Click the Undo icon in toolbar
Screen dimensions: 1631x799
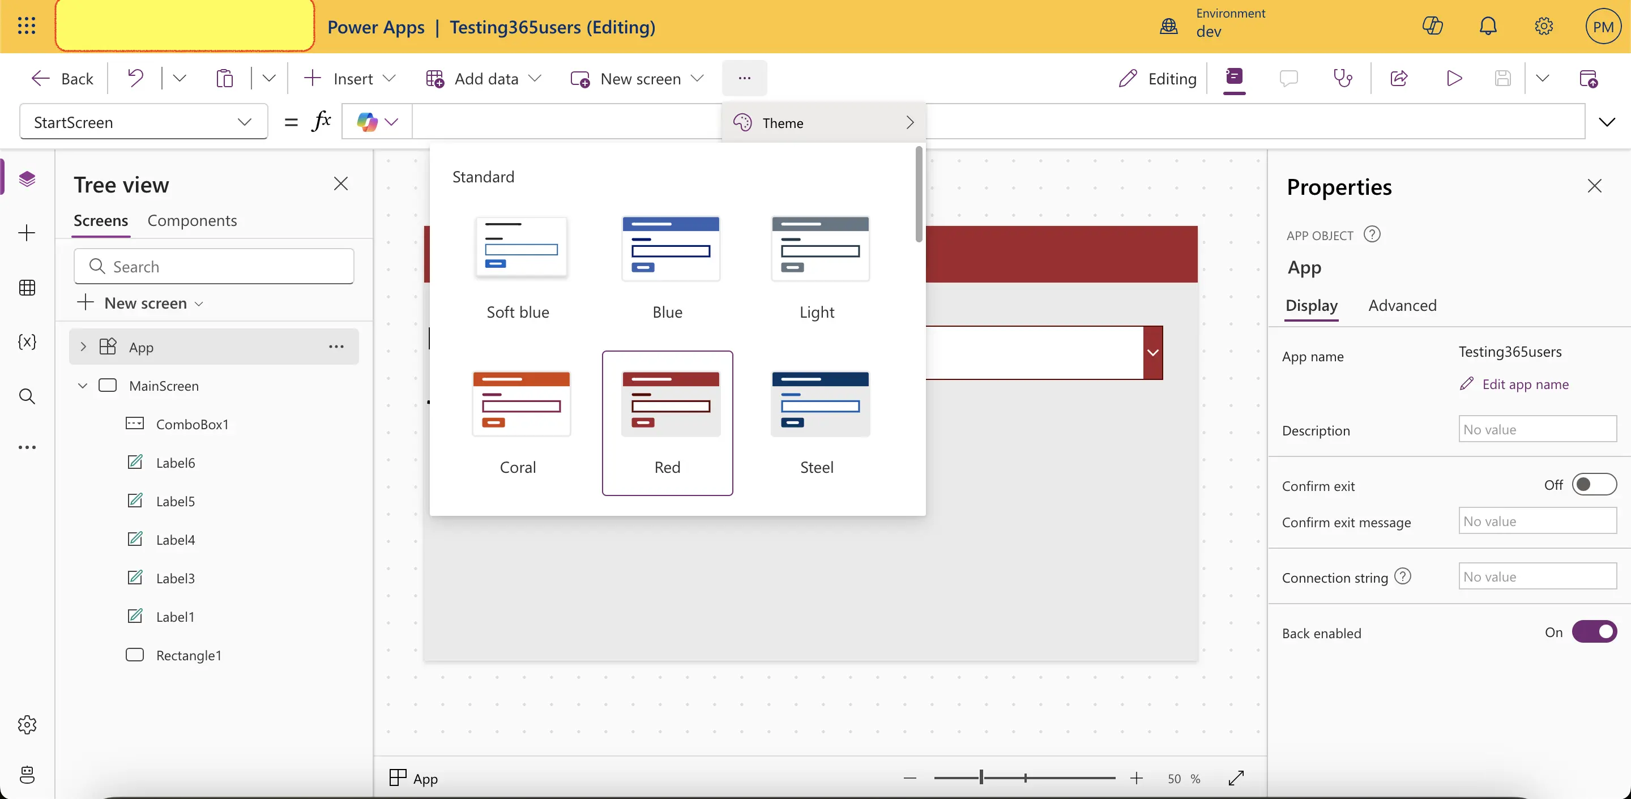135,78
